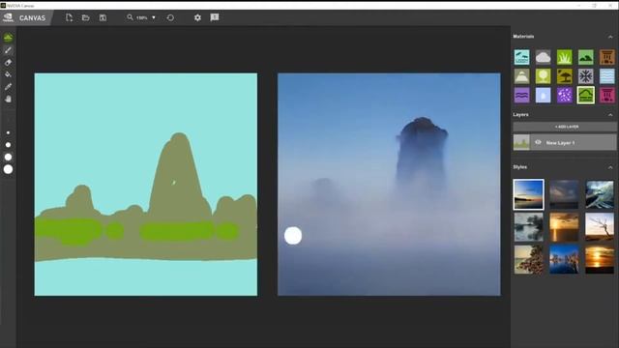
Task: Apply the orange sunset over water style
Action: 564,227
